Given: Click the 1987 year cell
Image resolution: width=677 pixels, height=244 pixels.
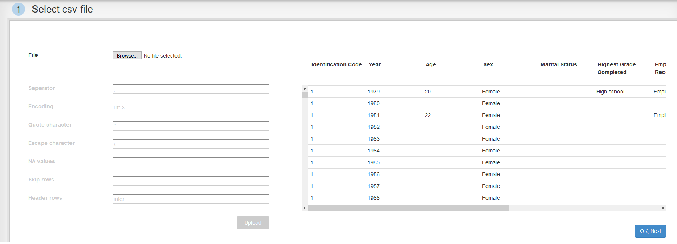Looking at the screenshot, I should click(374, 186).
